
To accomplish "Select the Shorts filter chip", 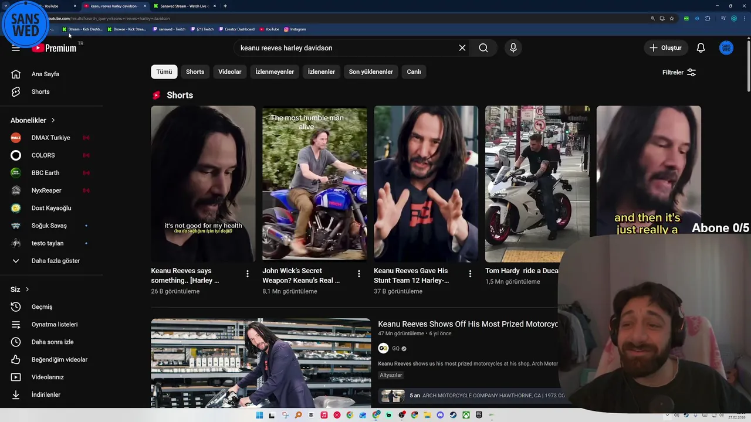I will (x=195, y=72).
